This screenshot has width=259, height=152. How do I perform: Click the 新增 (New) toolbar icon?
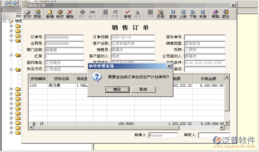point(50,14)
